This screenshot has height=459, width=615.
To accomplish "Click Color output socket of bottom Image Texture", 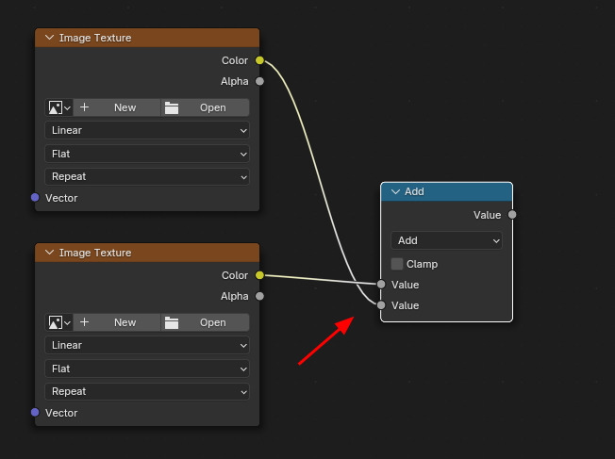I will tap(259, 275).
